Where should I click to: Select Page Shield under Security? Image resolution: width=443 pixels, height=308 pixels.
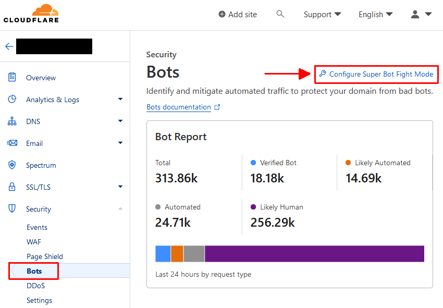click(x=45, y=256)
